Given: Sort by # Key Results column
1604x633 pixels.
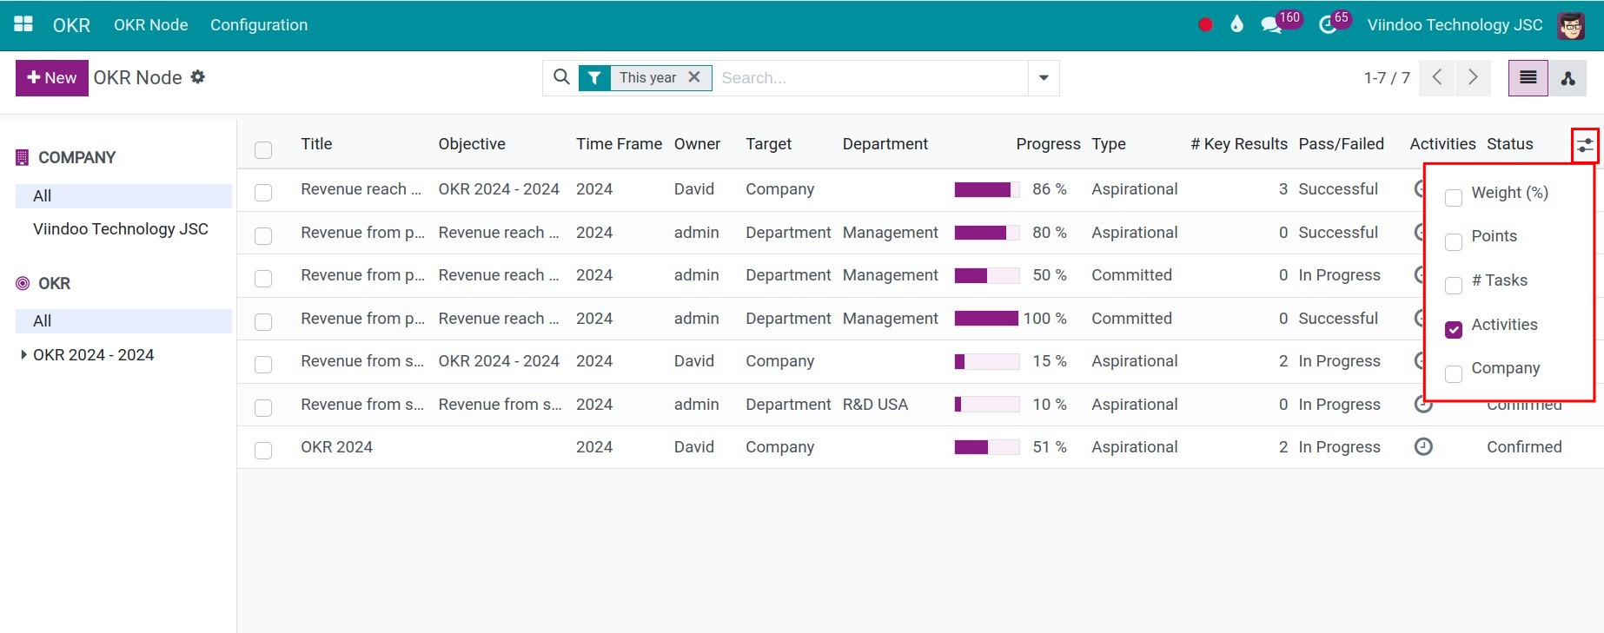Looking at the screenshot, I should tap(1239, 144).
